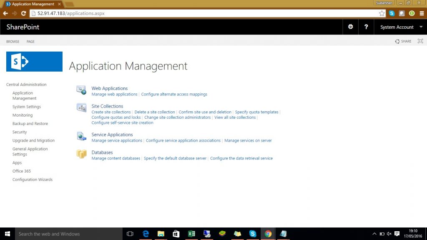The image size is (427, 240).
Task: Toggle the focus on content icon
Action: point(420,41)
